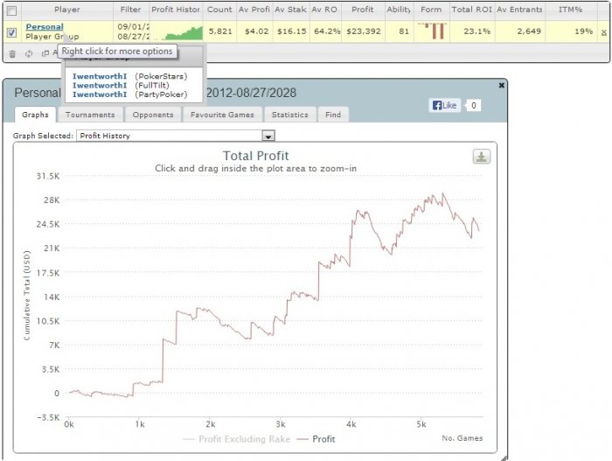The height and width of the screenshot is (461, 612).
Task: Sort by the Ability column header
Action: tap(399, 10)
